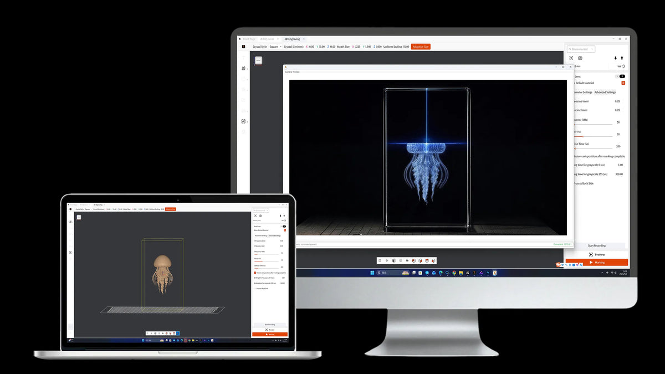Click the Frequency (kHz) slider on the monitor

point(592,125)
